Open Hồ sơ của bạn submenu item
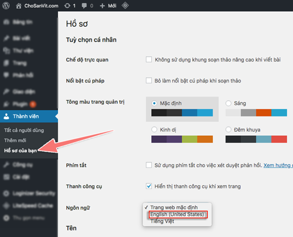The image size is (293, 237). click(21, 150)
